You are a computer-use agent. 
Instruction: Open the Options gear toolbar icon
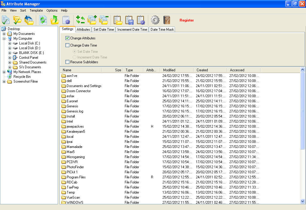(x=155, y=20)
